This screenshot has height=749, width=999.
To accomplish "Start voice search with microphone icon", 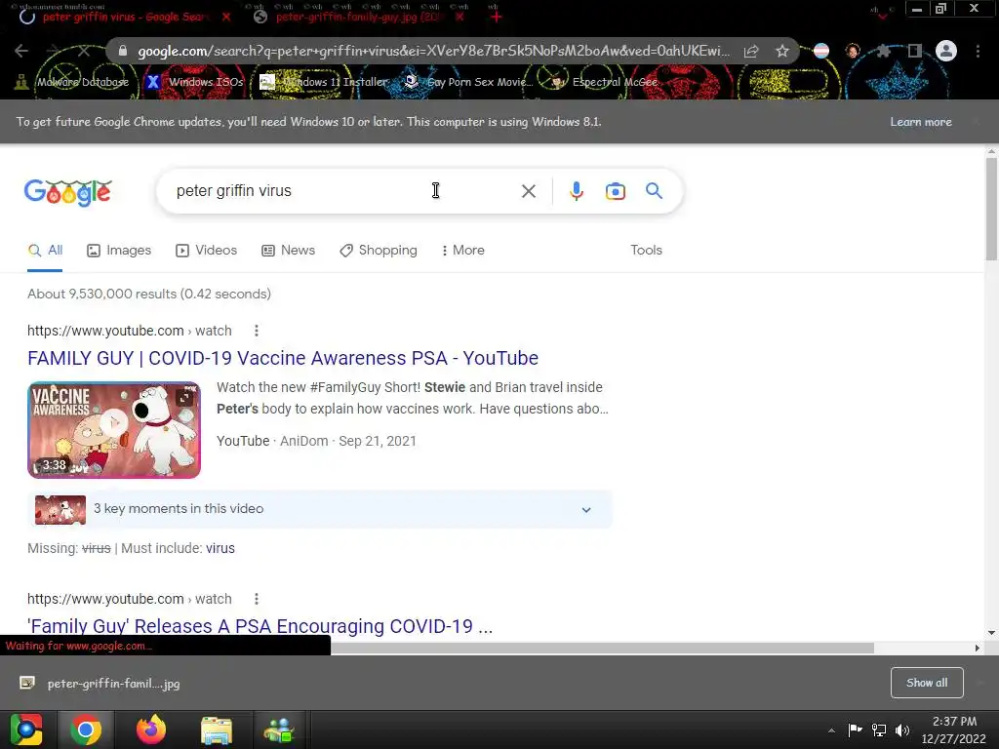I will [576, 191].
